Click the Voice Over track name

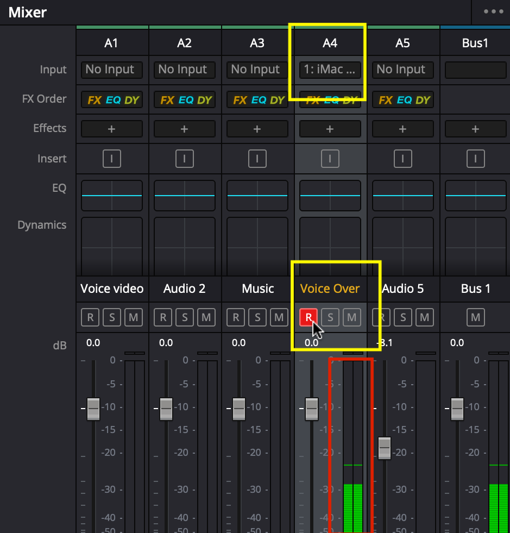pos(330,289)
